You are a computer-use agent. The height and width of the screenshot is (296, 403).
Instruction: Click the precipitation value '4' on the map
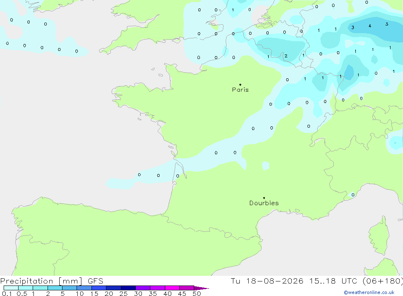click(370, 26)
